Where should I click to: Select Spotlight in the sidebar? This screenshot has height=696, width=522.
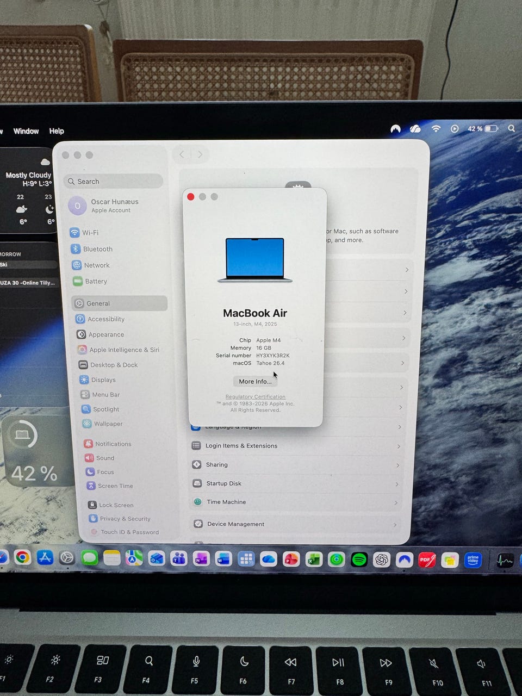pos(100,409)
